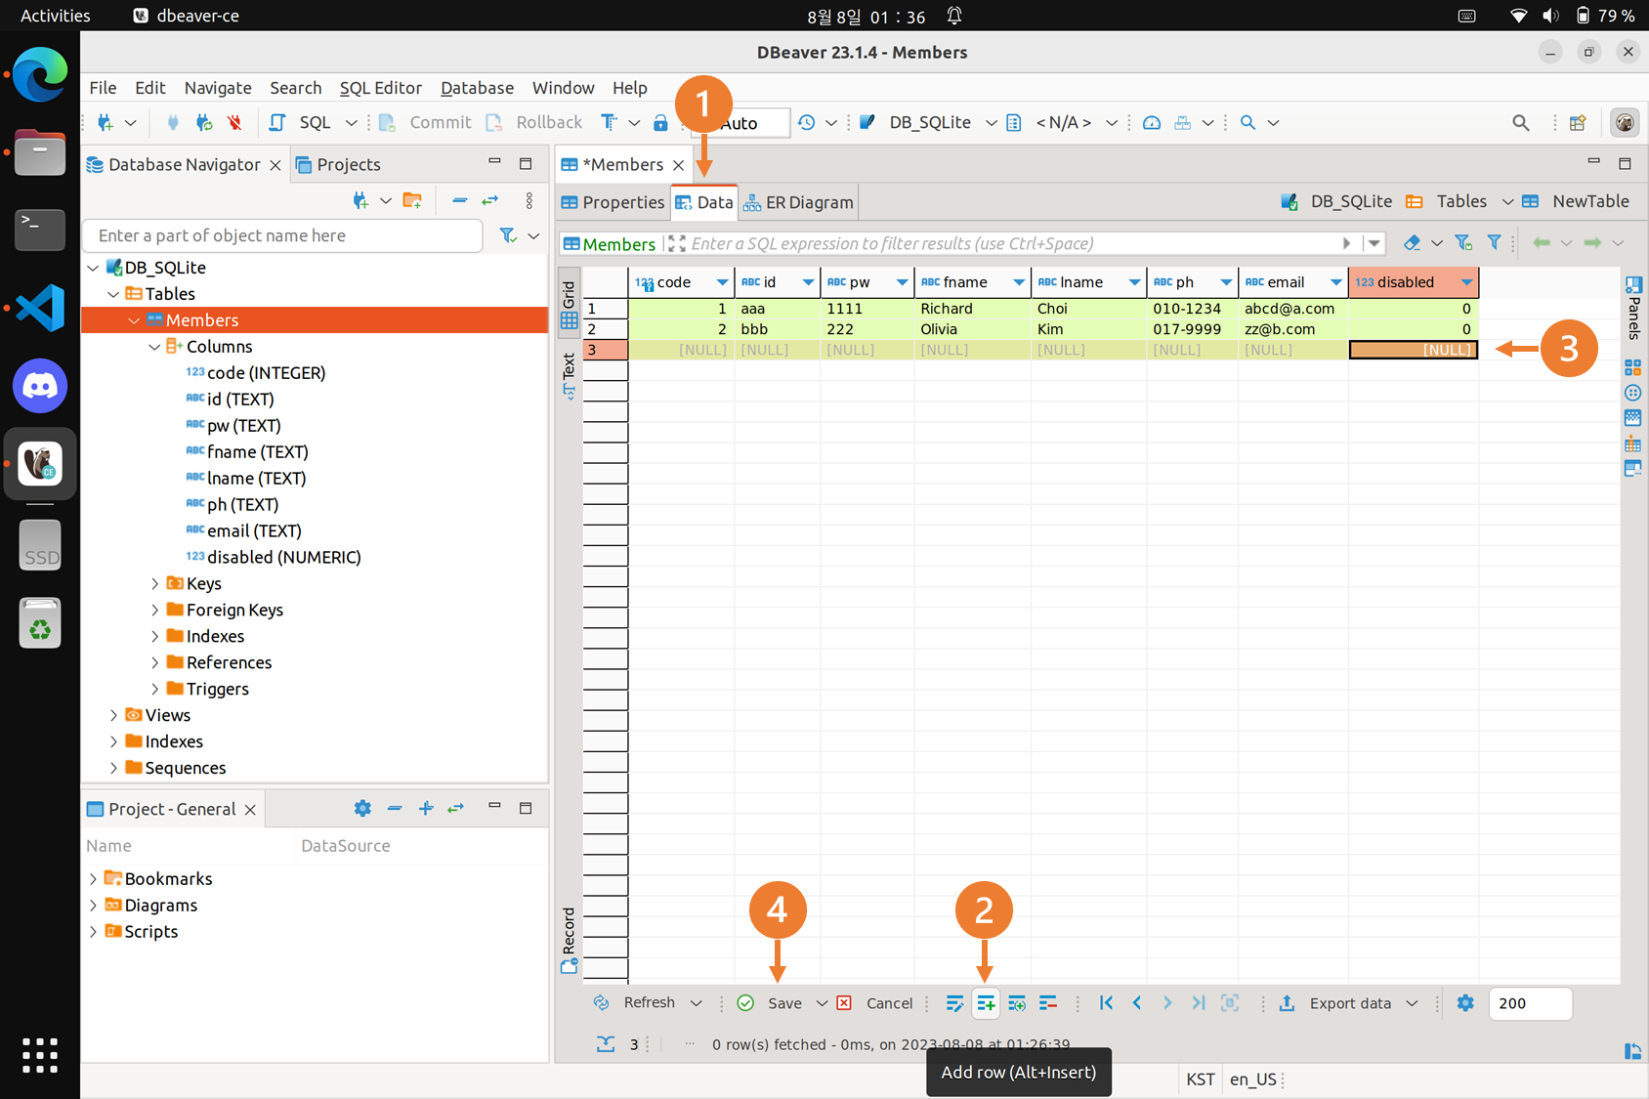Viewport: 1649px width, 1099px height.
Task: Click link with editor icon in navigator
Action: click(490, 200)
